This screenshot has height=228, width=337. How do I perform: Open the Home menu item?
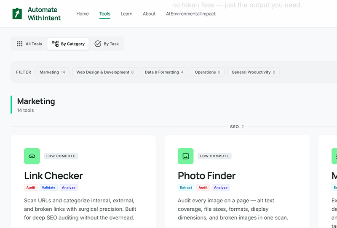[x=83, y=14]
